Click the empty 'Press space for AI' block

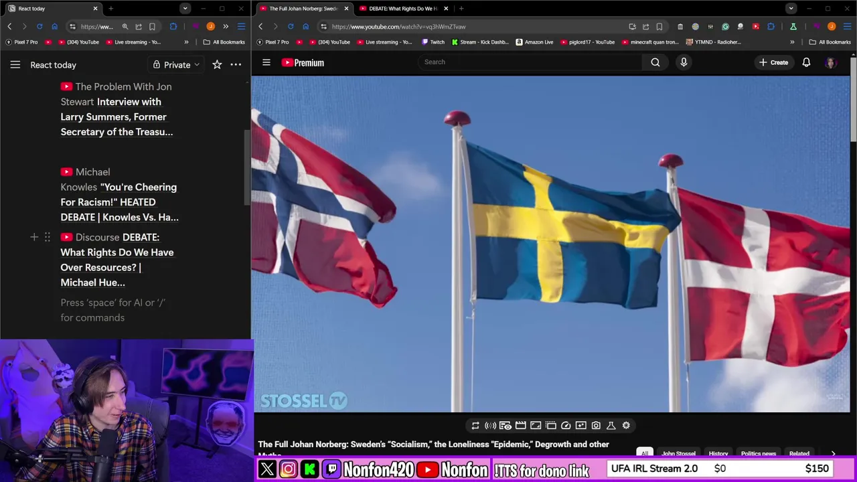112,310
